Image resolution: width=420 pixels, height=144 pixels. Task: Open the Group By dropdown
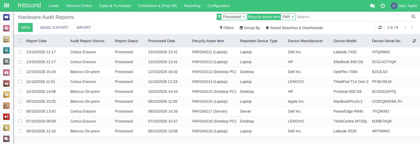[250, 28]
